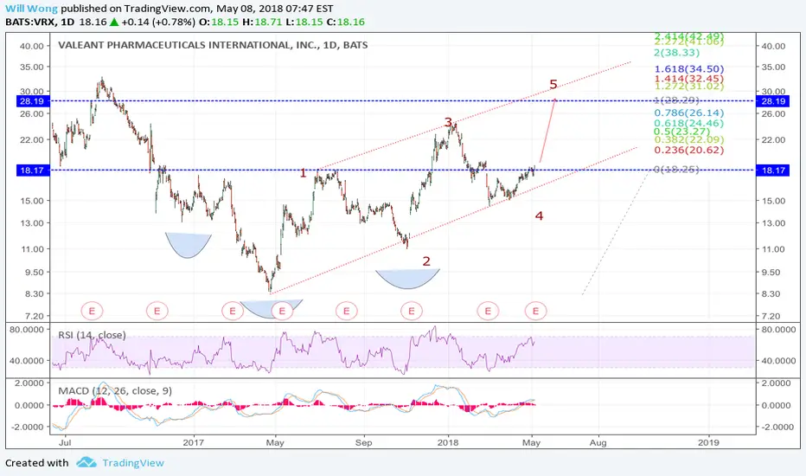The height and width of the screenshot is (476, 806).
Task: Select the 0.236(20.62) Fibonacci level label
Action: coord(688,150)
